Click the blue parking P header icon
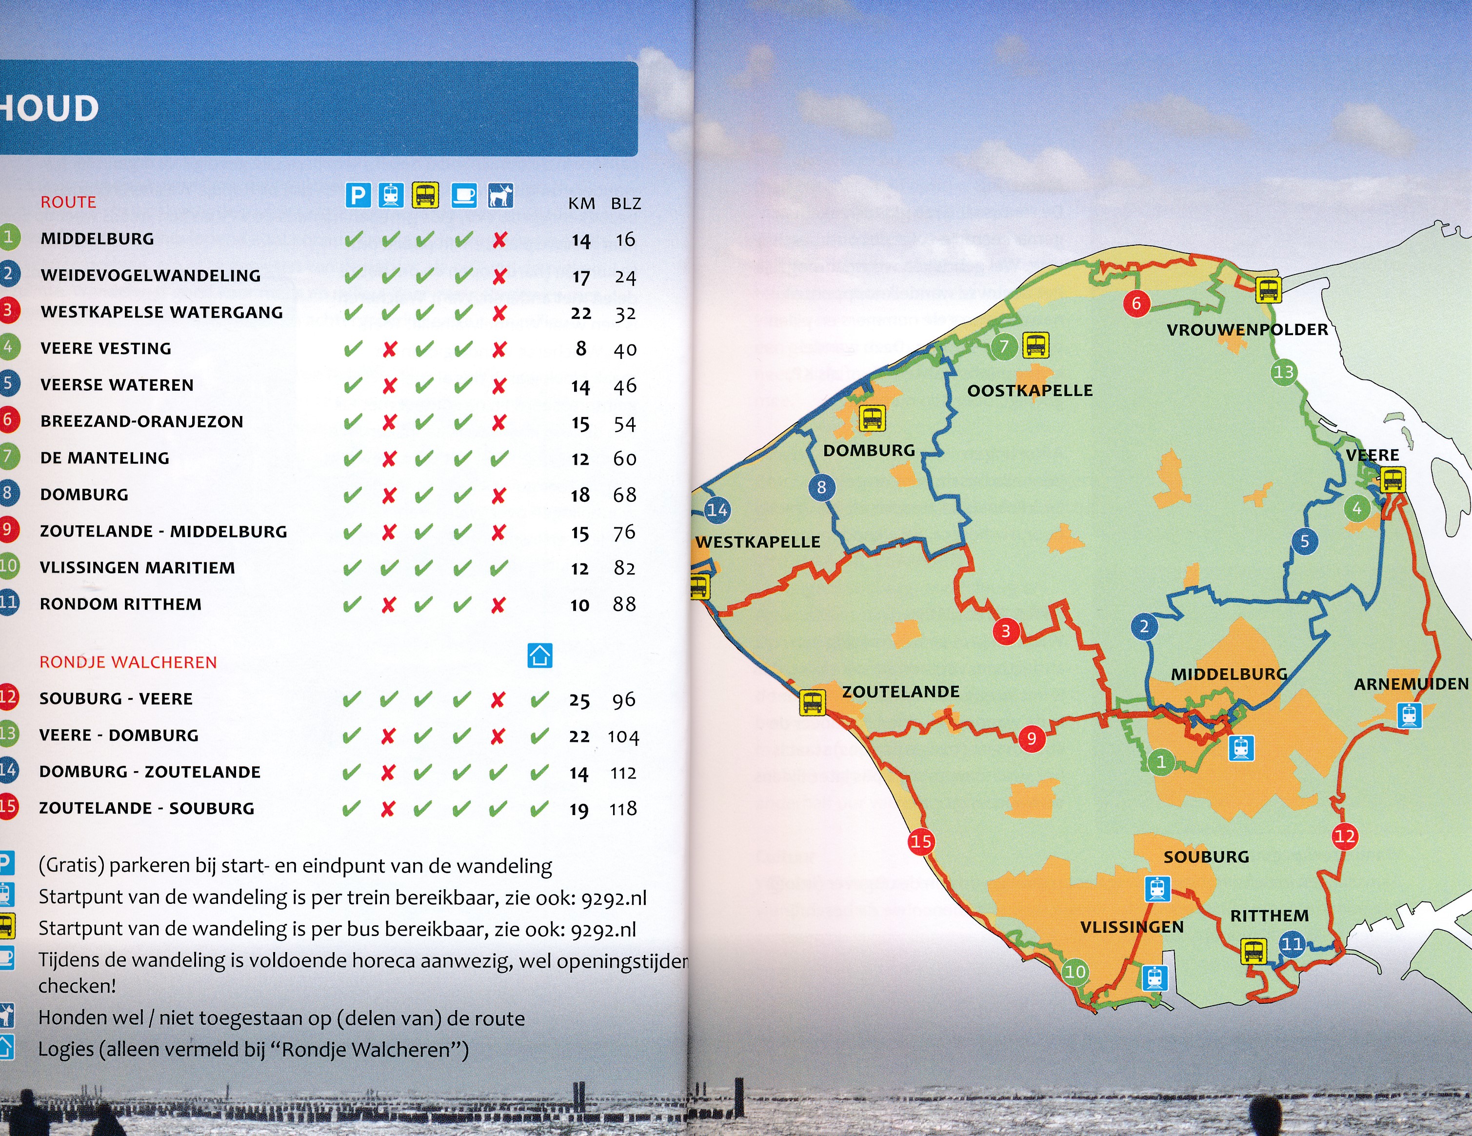 click(358, 196)
